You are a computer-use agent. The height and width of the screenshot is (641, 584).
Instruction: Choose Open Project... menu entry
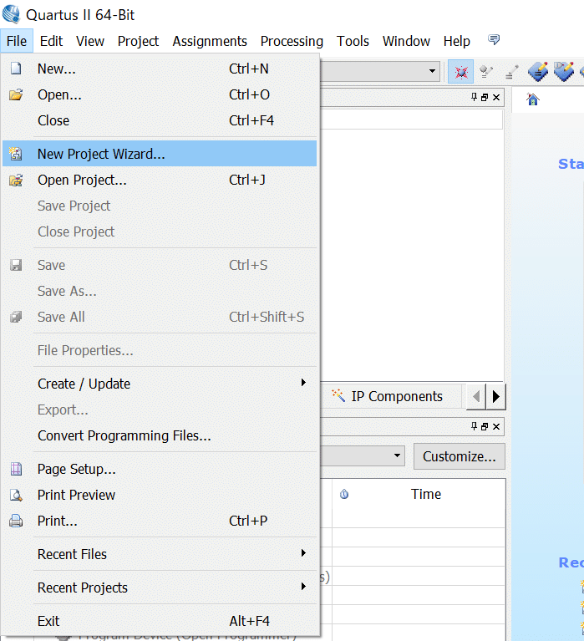click(x=160, y=180)
